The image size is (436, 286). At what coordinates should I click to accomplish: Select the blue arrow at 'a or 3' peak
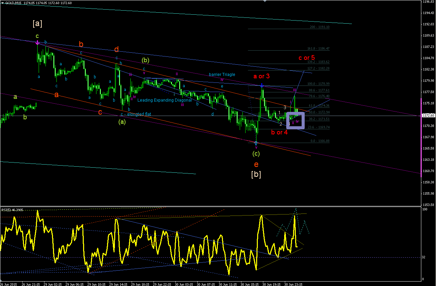click(x=262, y=85)
